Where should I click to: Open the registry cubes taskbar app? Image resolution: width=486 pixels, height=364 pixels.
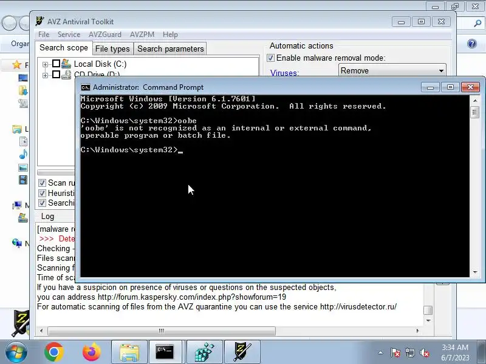tap(205, 352)
